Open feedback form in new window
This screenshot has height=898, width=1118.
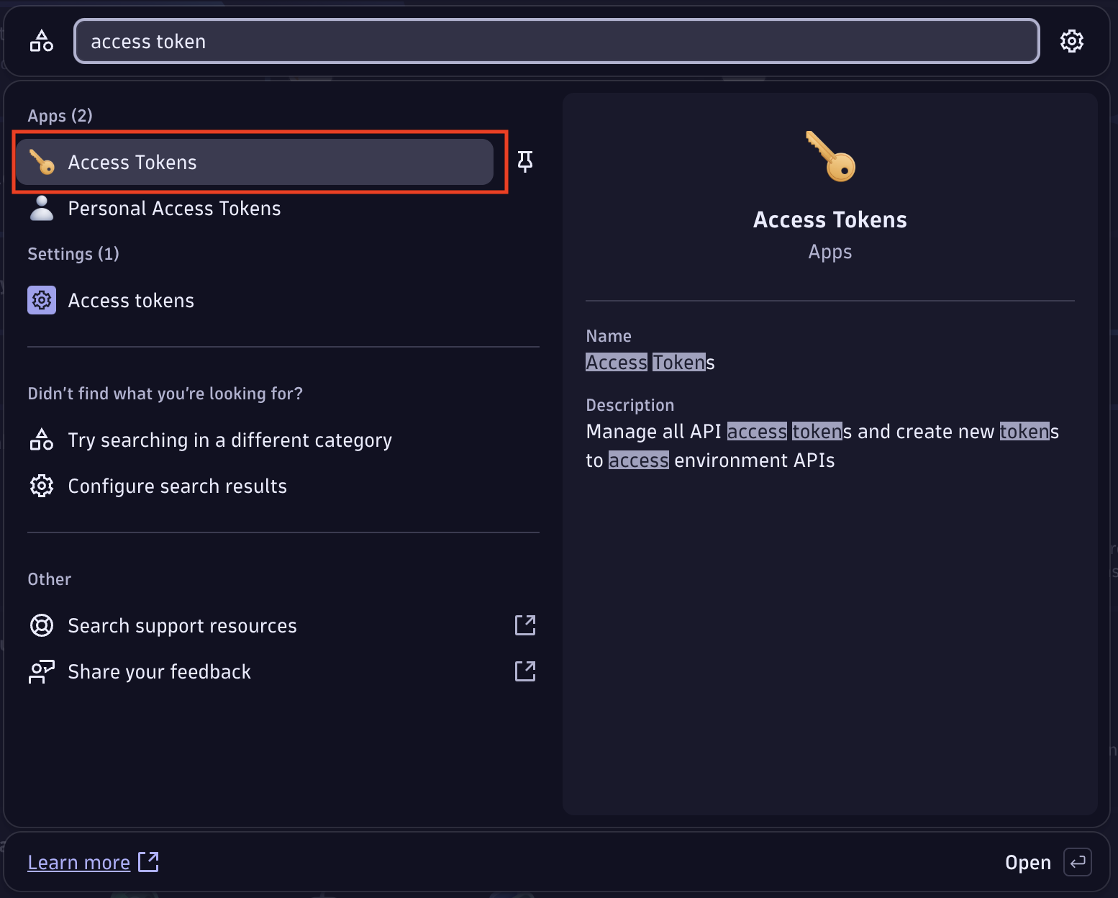coord(525,671)
